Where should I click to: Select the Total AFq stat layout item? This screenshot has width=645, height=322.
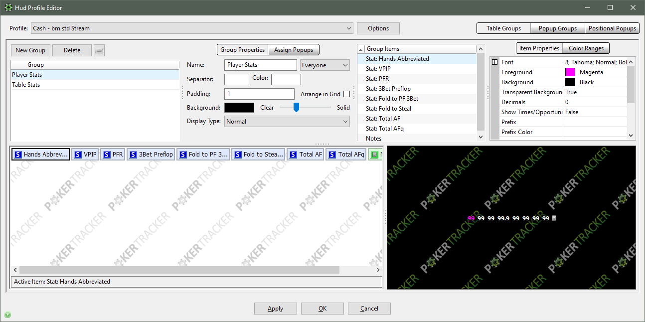click(346, 155)
